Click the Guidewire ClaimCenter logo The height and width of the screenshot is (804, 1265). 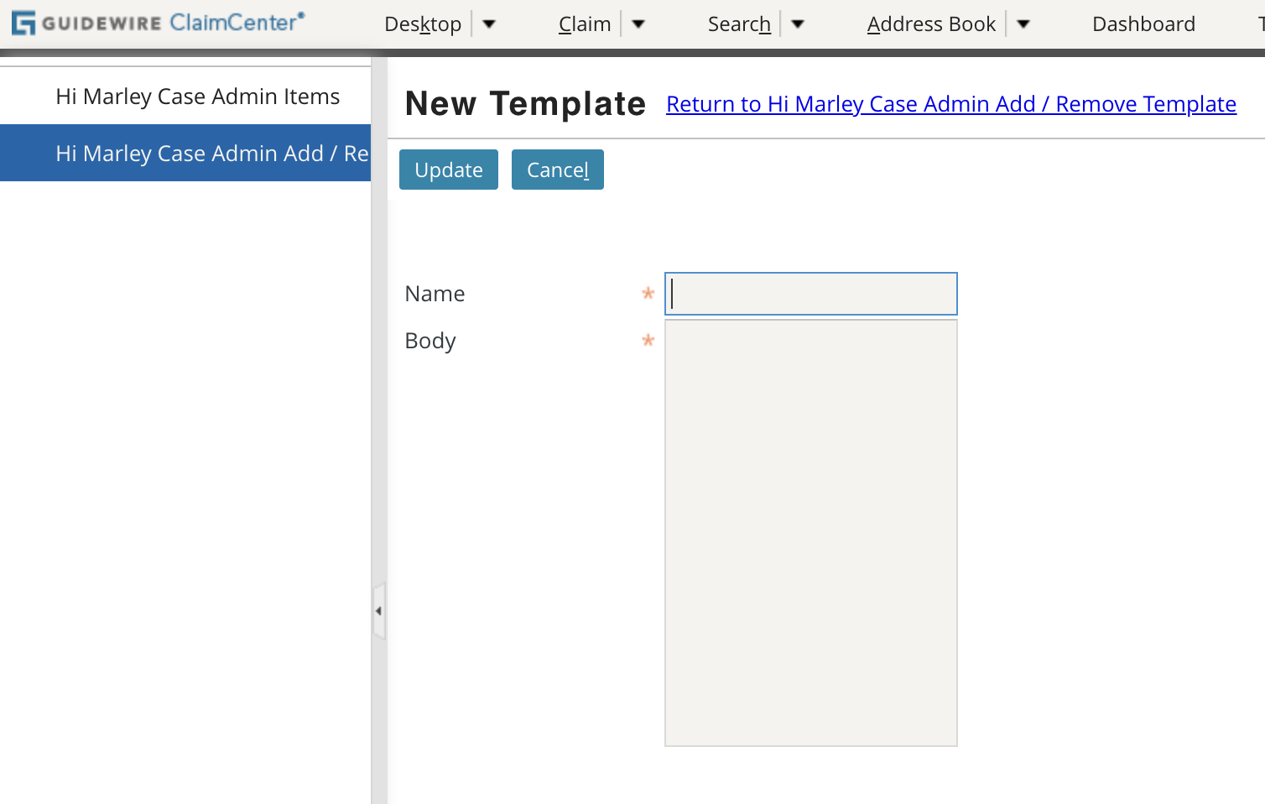pos(155,23)
